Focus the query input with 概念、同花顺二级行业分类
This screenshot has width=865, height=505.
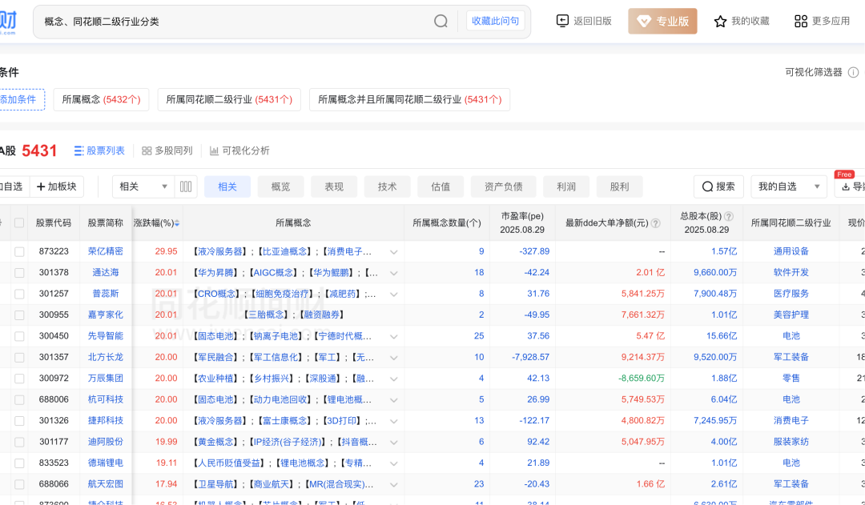click(x=231, y=22)
